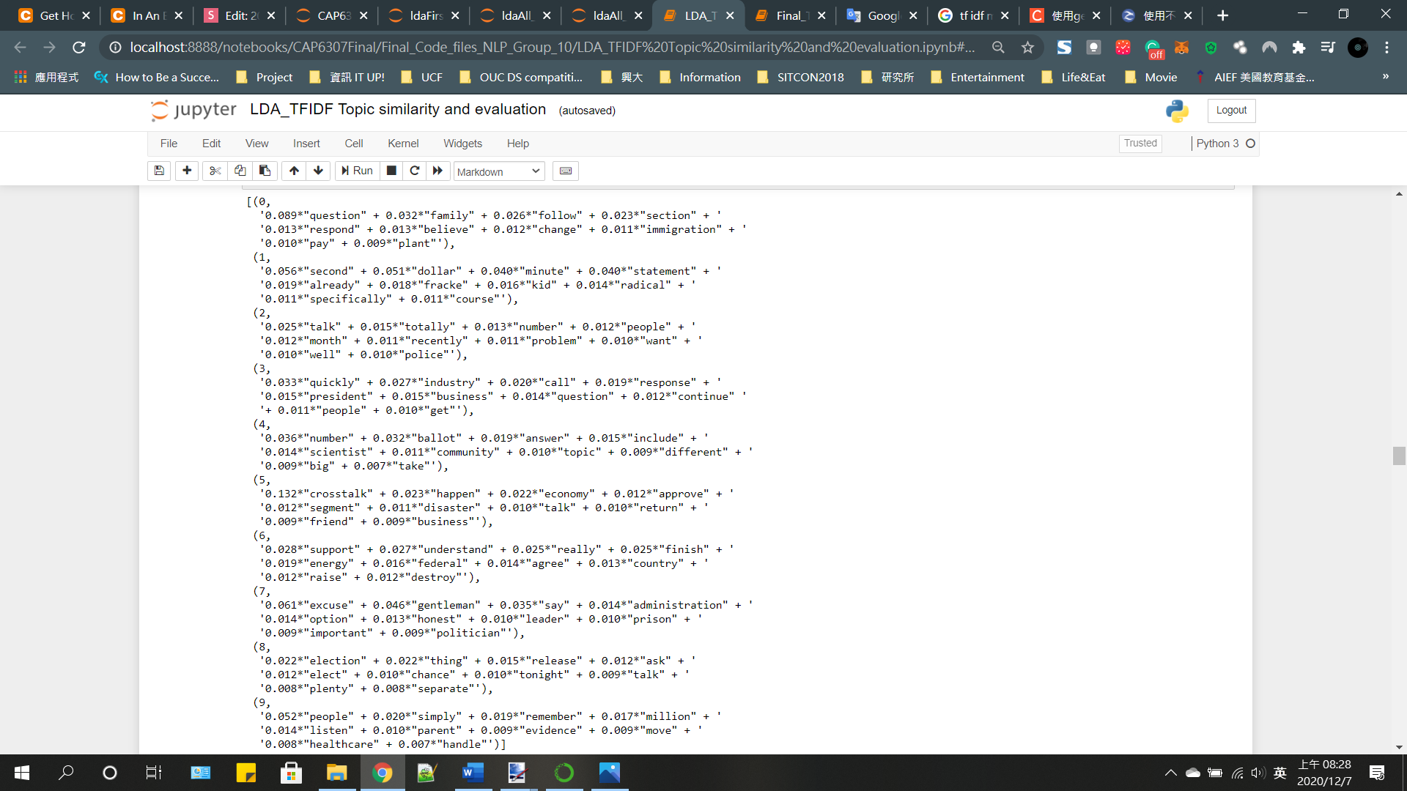This screenshot has height=791, width=1407.
Task: Move selected cell up arrow
Action: tap(294, 171)
